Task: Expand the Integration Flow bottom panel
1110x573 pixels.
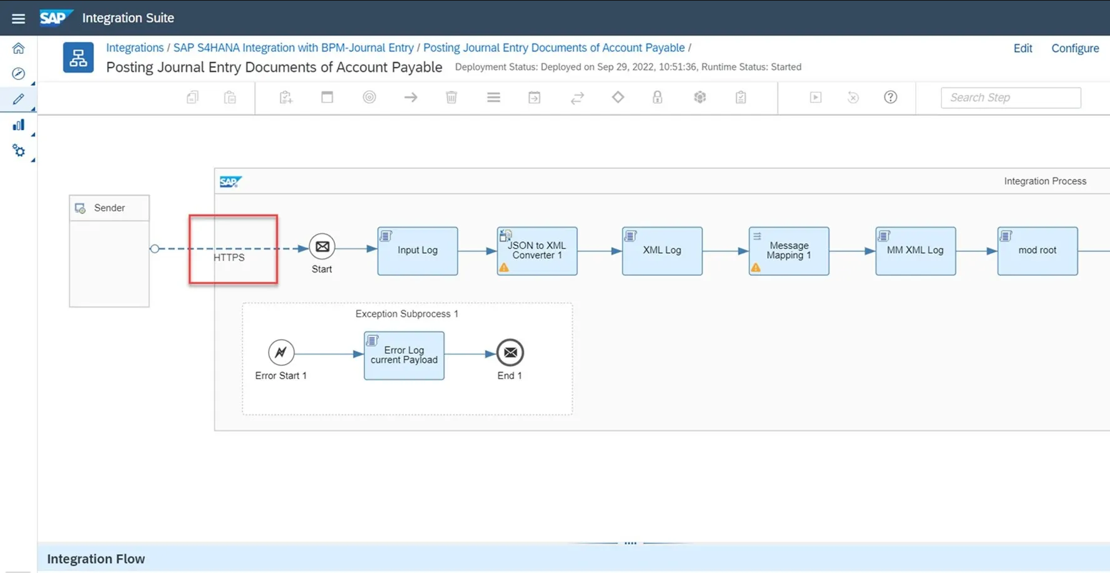Action: click(x=630, y=543)
